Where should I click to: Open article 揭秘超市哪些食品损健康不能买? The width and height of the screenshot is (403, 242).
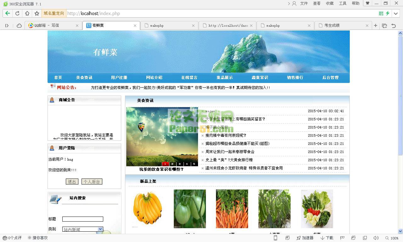pos(237,144)
